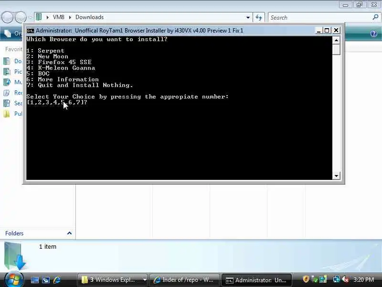Expand the Folders pane chevron
Screen dimensions: 382x287
(x=69, y=233)
